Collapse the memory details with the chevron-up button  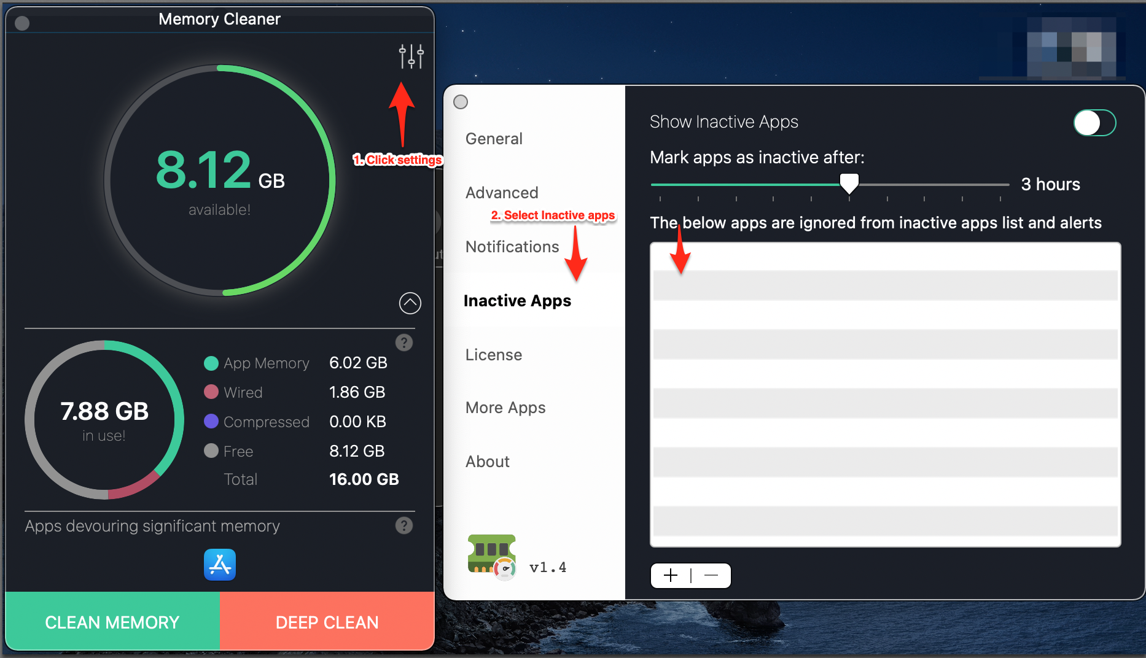pyautogui.click(x=410, y=303)
